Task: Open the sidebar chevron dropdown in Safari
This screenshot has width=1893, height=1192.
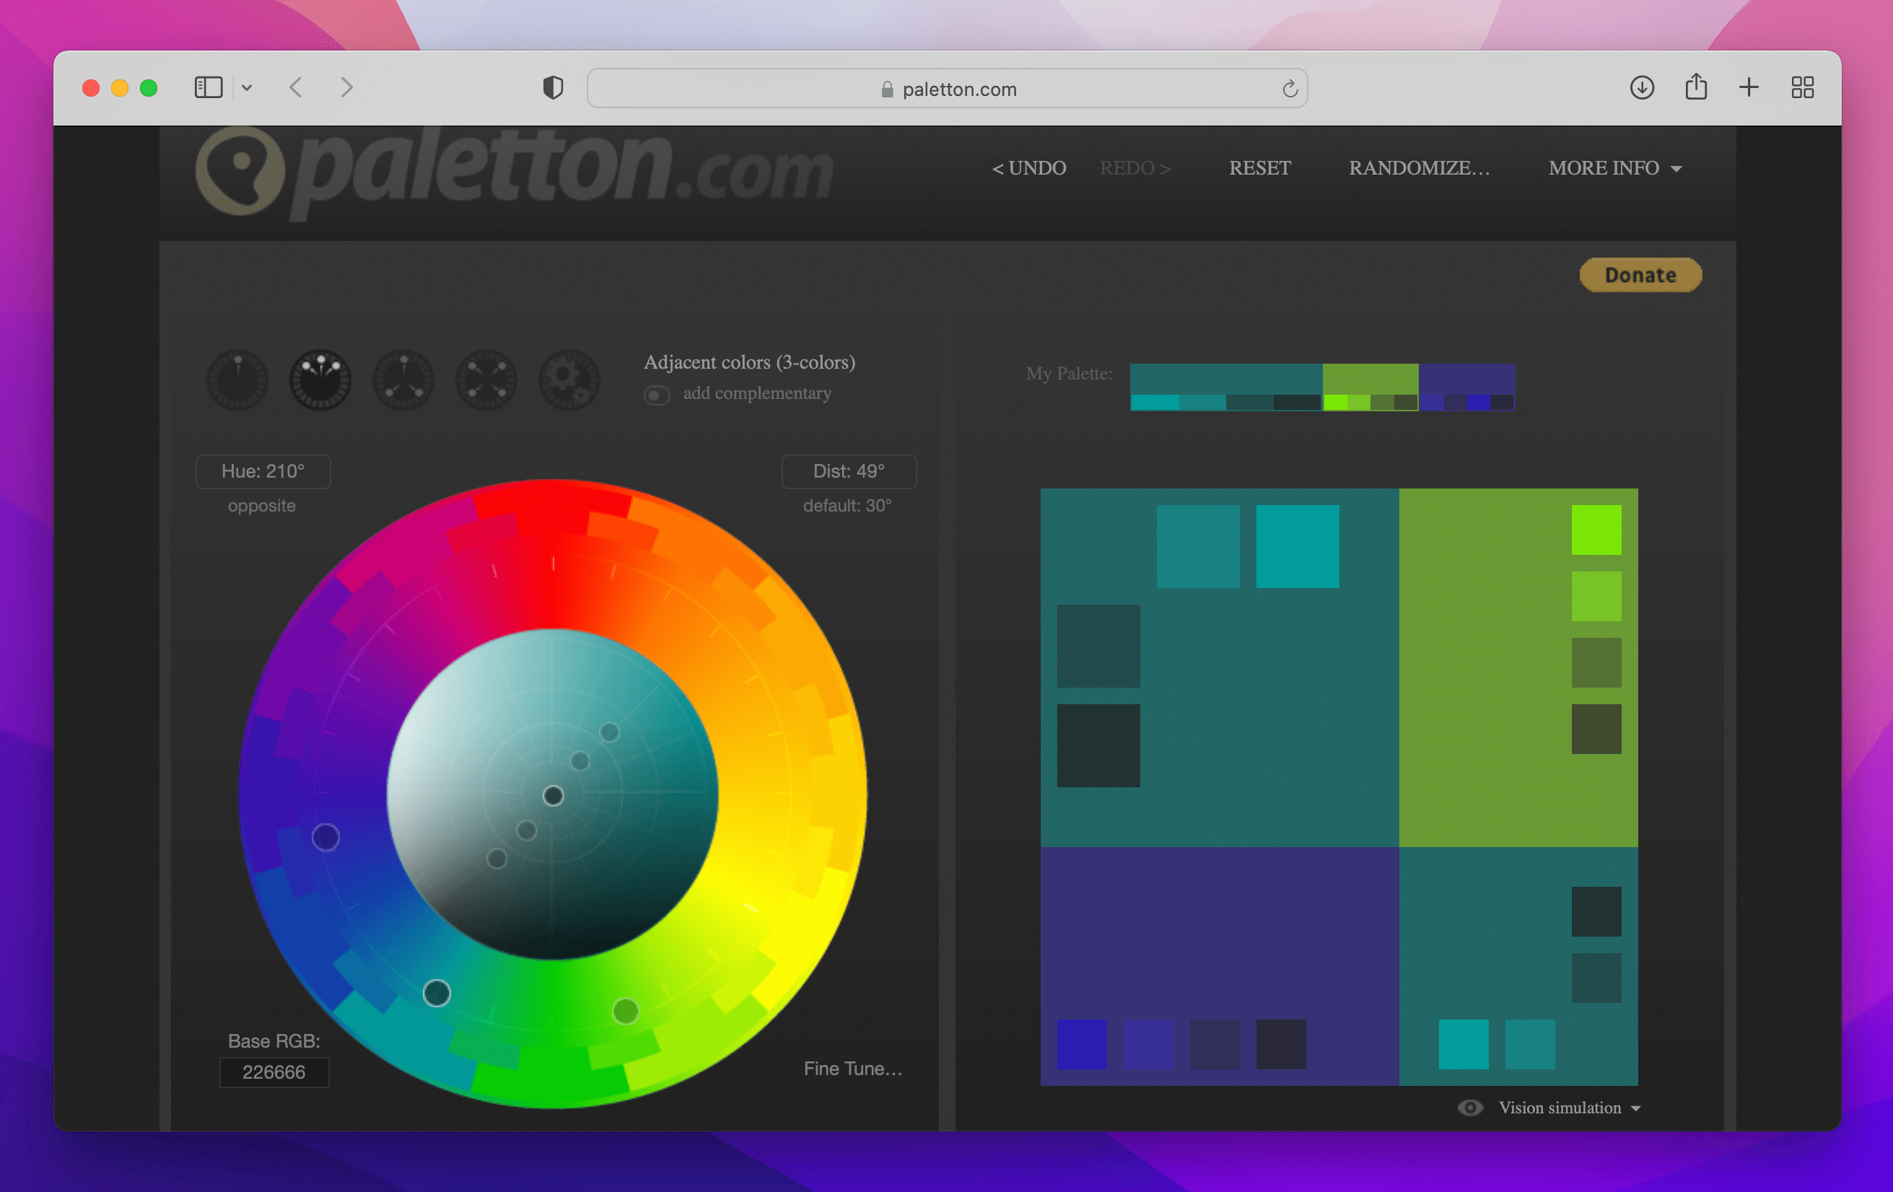Action: (x=248, y=87)
